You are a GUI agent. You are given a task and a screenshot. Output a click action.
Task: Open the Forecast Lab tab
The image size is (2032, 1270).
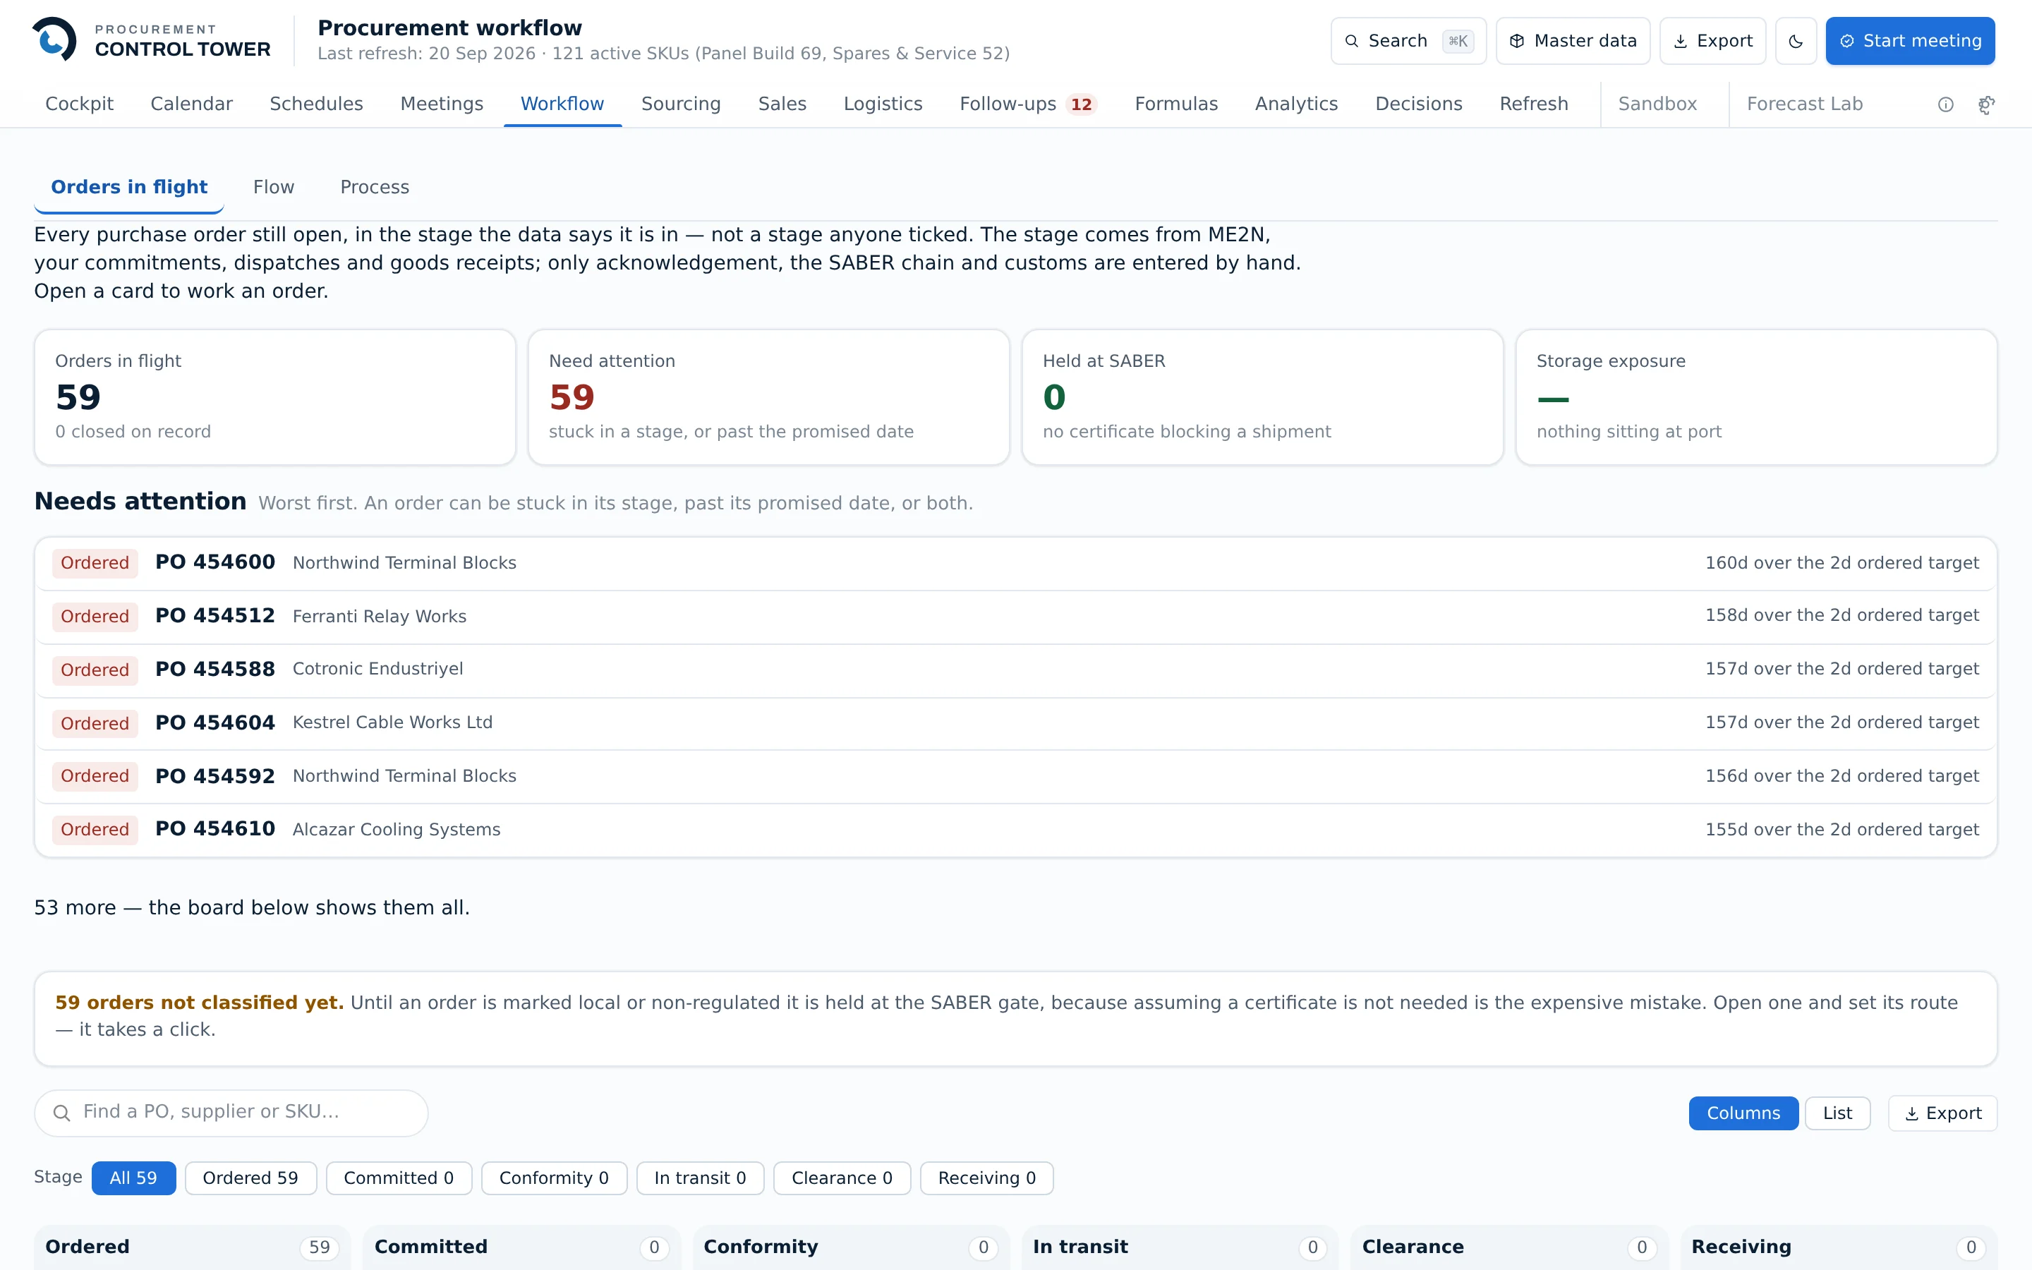[x=1804, y=104]
